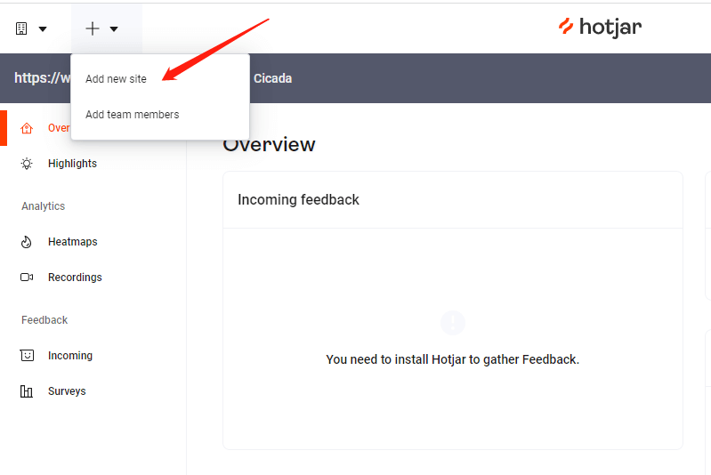Click the Surveys chart icon
This screenshot has width=711, height=475.
[x=27, y=391]
